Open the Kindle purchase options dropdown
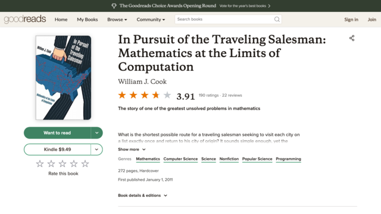 point(96,149)
